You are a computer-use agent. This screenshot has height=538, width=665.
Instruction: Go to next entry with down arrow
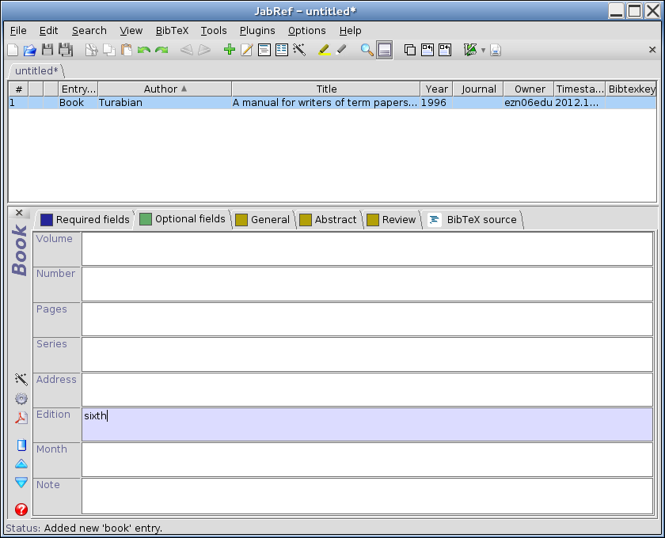pos(21,483)
